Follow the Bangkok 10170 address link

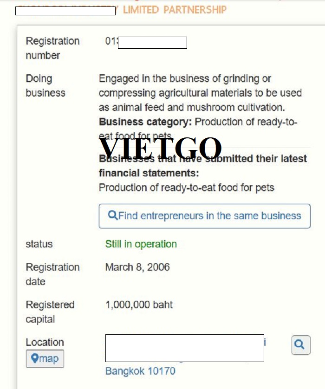pos(140,371)
